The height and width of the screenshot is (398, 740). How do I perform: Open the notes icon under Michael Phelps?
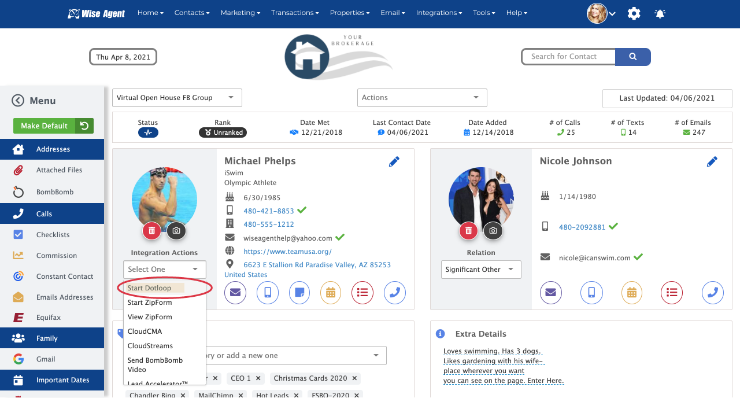tap(299, 293)
